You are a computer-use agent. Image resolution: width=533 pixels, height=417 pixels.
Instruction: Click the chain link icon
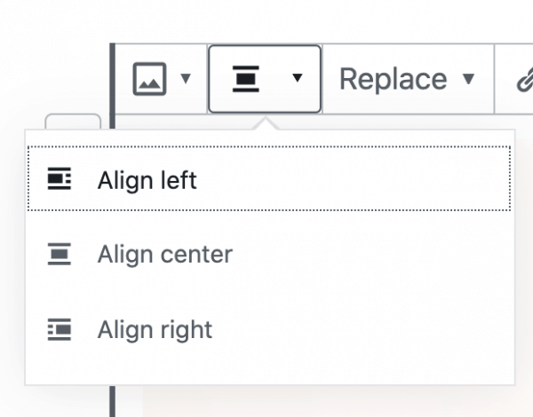pyautogui.click(x=525, y=80)
